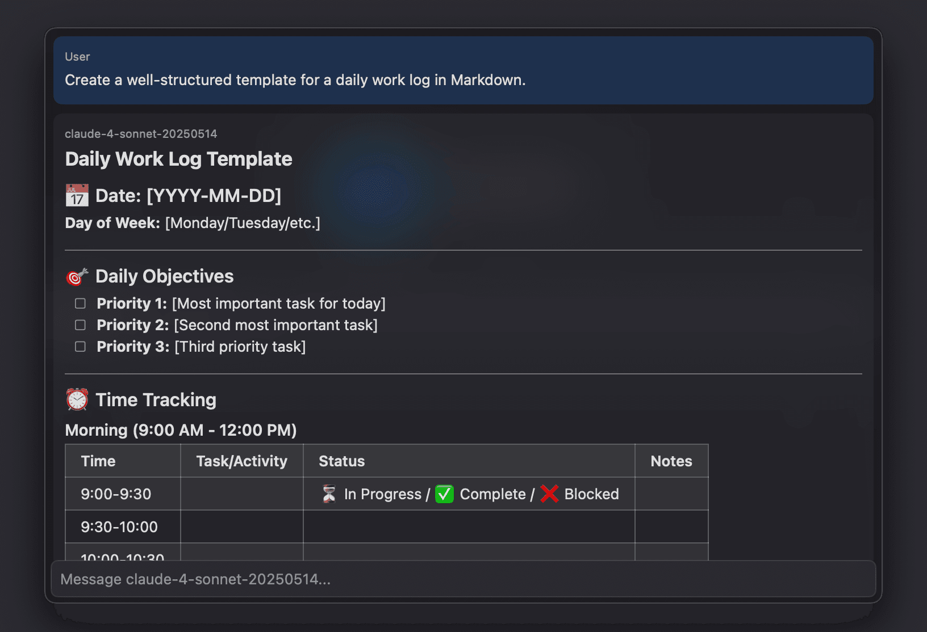
Task: Focus the Message claude-4-sonnet input field
Action: (x=463, y=579)
